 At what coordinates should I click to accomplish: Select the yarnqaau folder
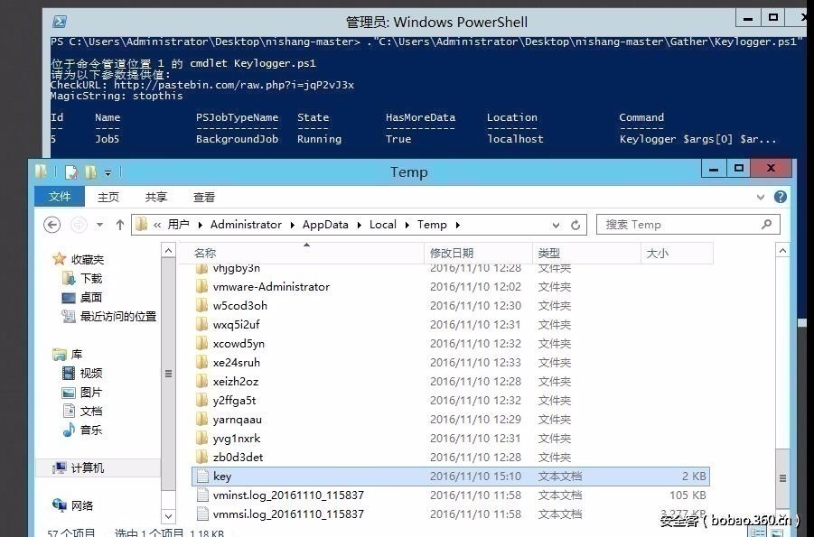pos(238,420)
